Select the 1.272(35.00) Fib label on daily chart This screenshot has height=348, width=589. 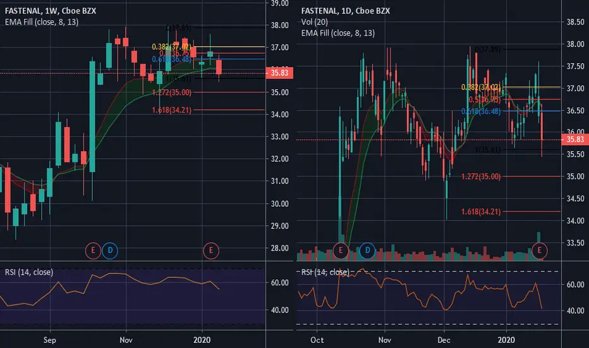(x=481, y=177)
